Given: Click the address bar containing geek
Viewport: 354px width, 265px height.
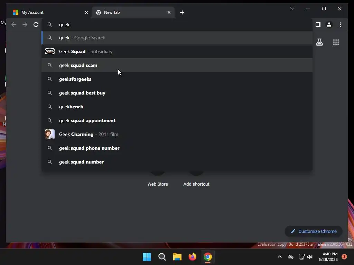Looking at the screenshot, I should point(177,24).
